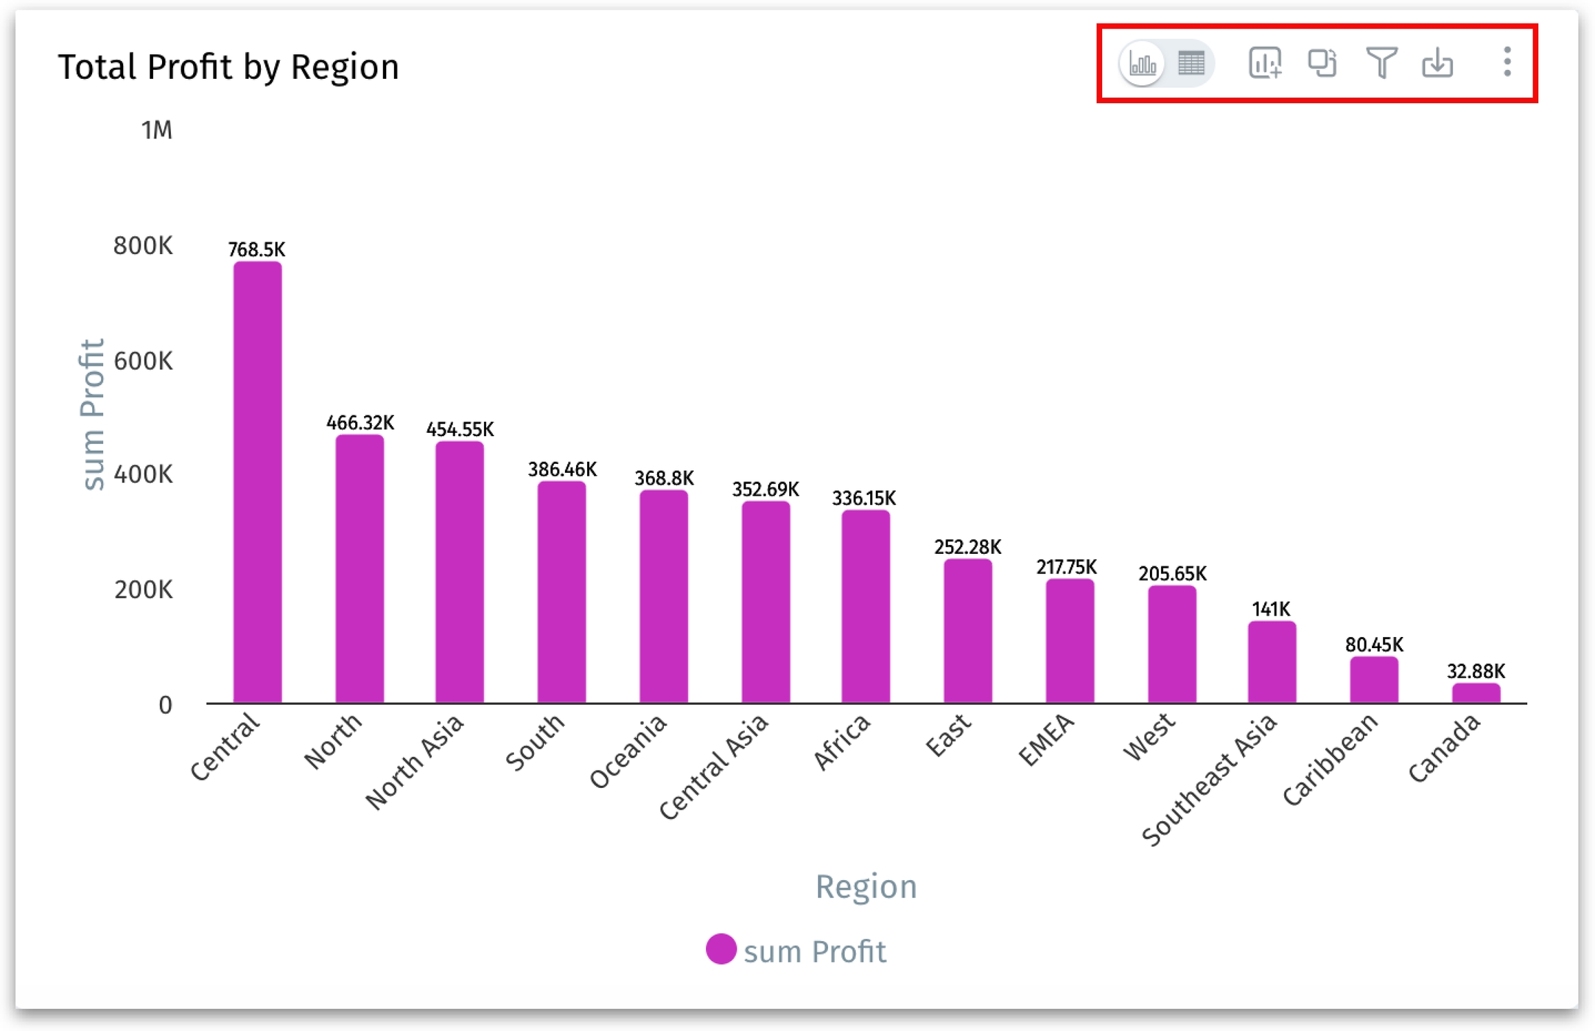Screen dimensions: 1595x1031
Task: Toggle the sum Profit legend marker
Action: pyautogui.click(x=721, y=949)
